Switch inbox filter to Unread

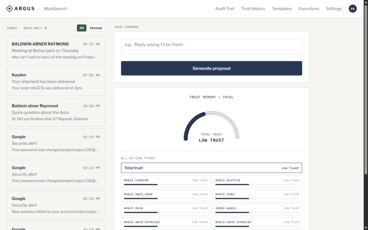point(96,28)
